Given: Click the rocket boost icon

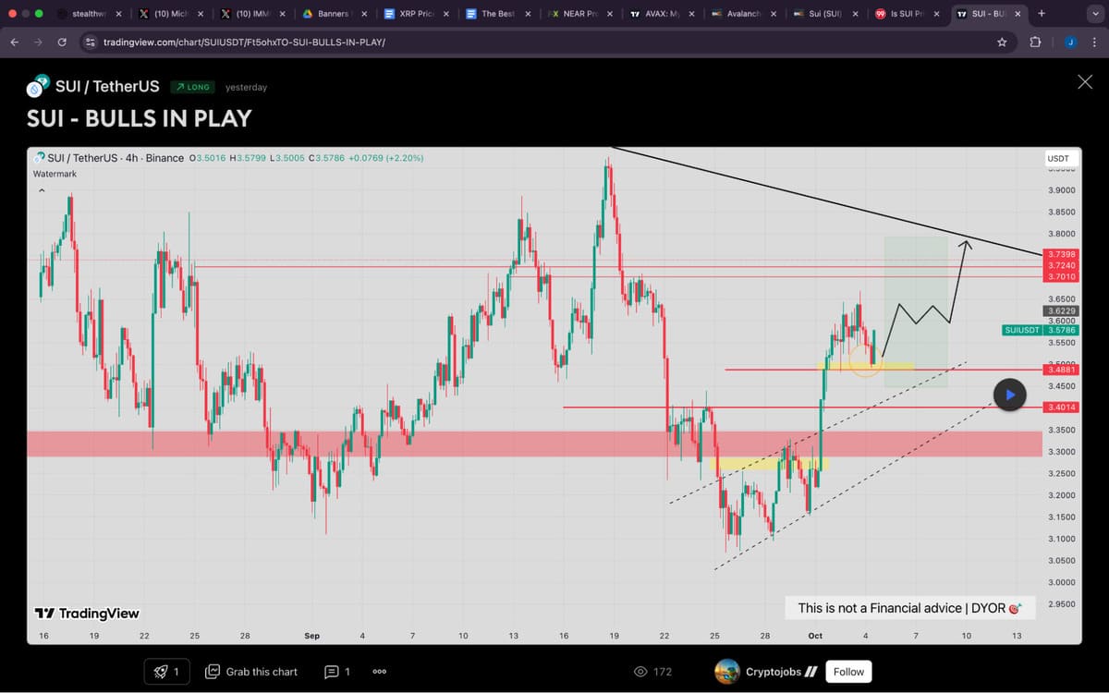Looking at the screenshot, I should tap(166, 672).
